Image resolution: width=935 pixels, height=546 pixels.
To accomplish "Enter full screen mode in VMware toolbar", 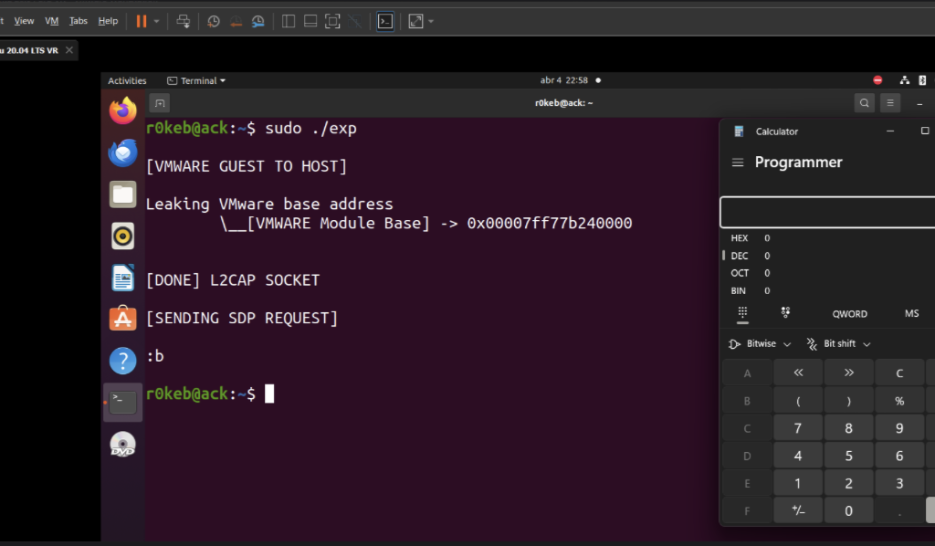I will point(332,22).
